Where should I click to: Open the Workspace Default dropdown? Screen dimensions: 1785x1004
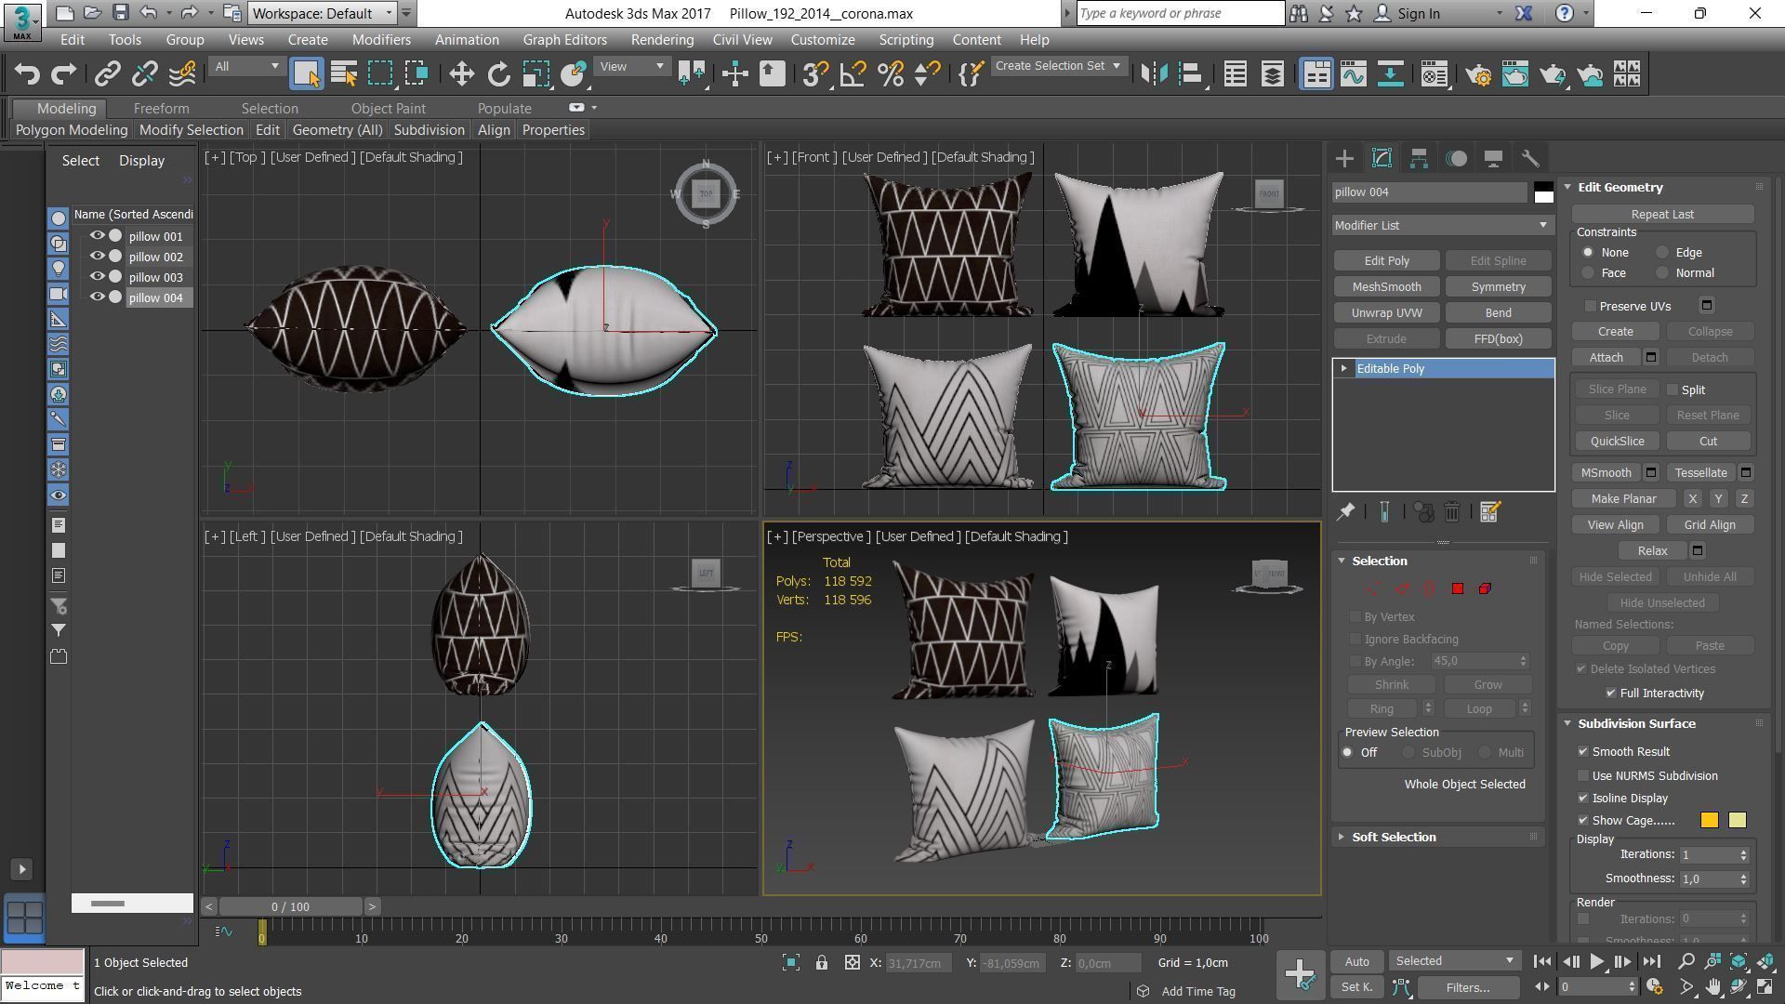click(323, 13)
